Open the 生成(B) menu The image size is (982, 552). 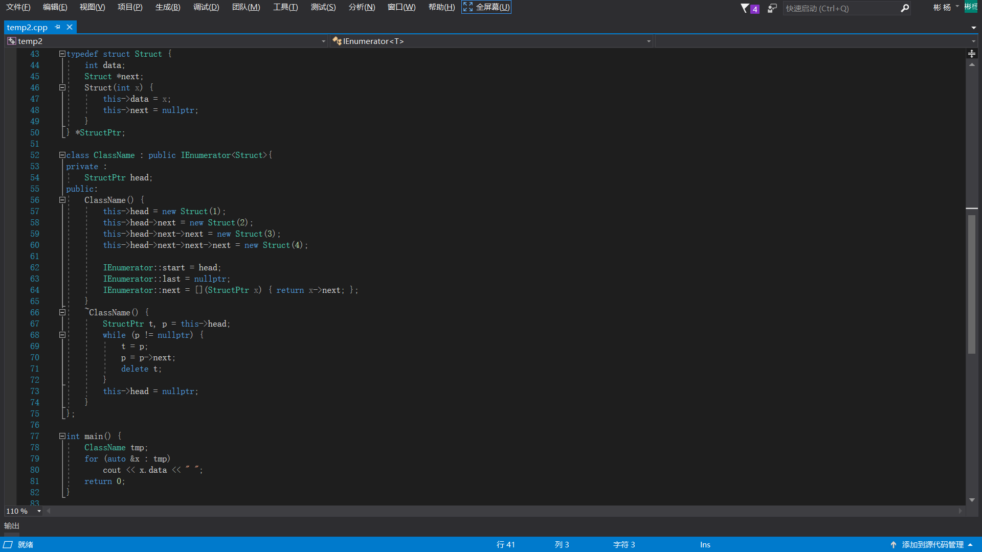click(168, 7)
